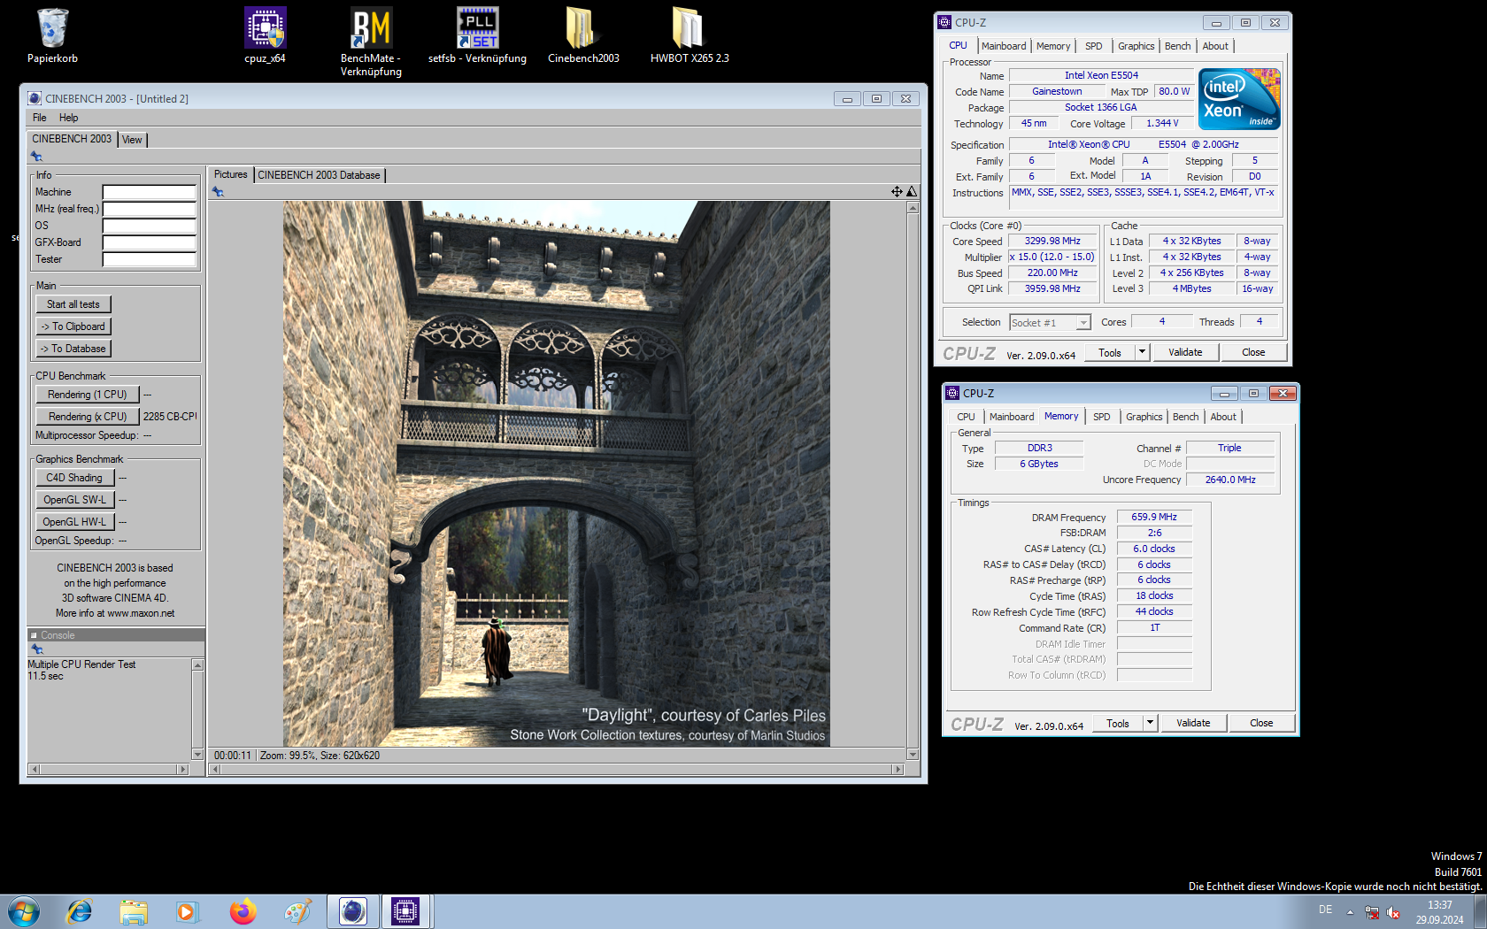Switch to the View tab in Cinebench
The height and width of the screenshot is (929, 1487).
(132, 140)
